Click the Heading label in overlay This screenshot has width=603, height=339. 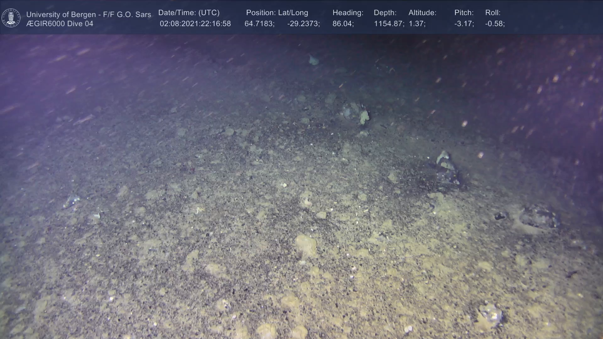coord(348,13)
